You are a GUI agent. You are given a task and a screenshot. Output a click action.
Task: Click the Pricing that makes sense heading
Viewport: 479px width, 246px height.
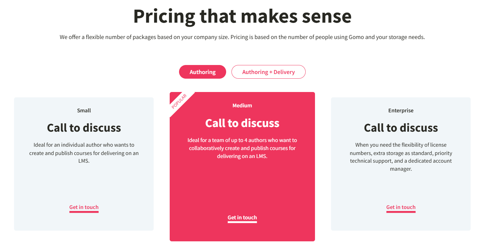[x=242, y=16]
